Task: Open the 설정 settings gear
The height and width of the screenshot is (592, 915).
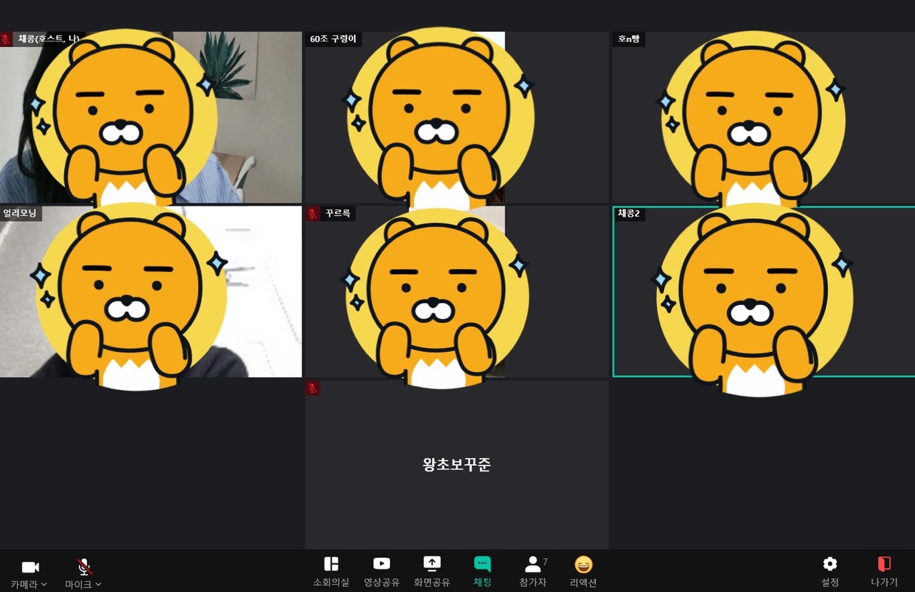Action: 830,572
